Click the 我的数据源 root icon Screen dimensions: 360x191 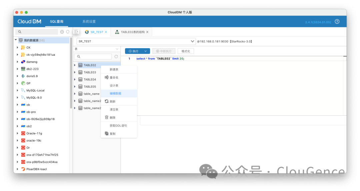pos(21,40)
